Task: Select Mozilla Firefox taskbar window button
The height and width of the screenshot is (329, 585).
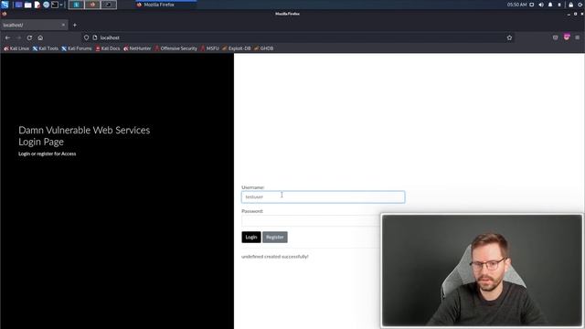Action: pos(165,5)
